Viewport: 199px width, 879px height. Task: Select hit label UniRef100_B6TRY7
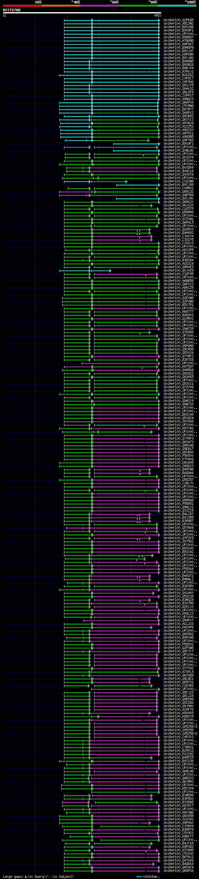[x=178, y=109]
